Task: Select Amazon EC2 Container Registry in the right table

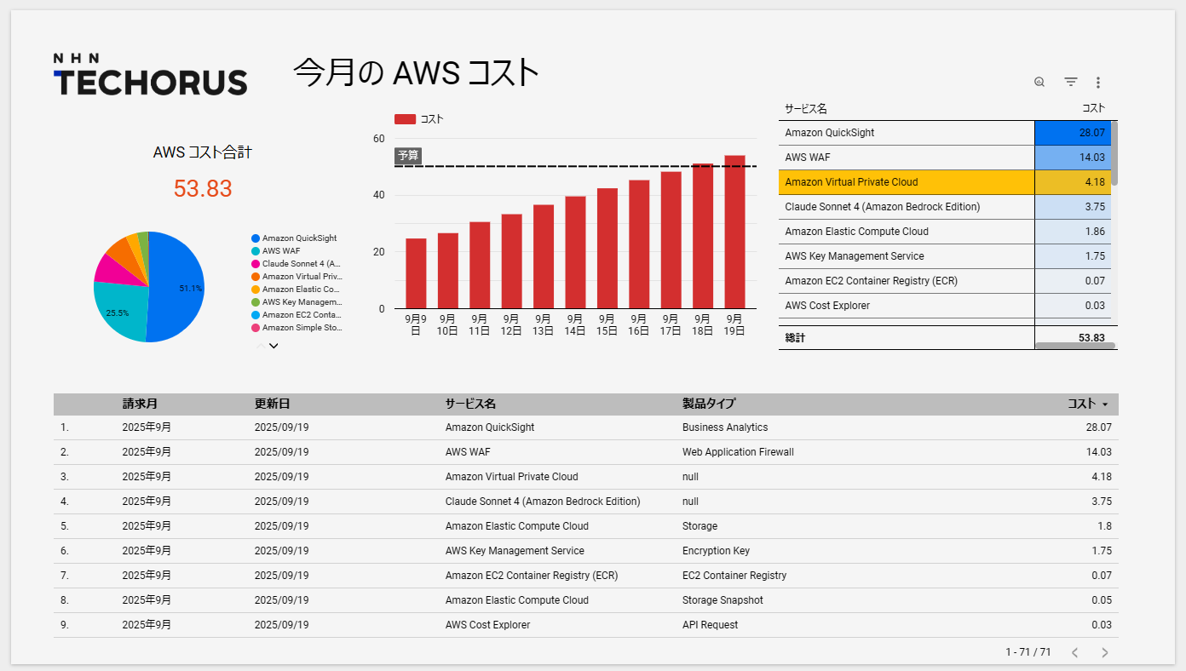Action: [x=944, y=281]
